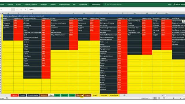The width and height of the screenshot is (185, 104).
Task: Cancel the formula bar entry
Action: pyautogui.click(x=17, y=10)
